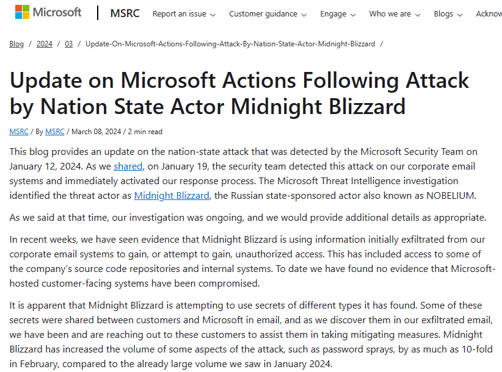502x372 pixels.
Task: Click the MSRC category link under title
Action: pyautogui.click(x=18, y=131)
